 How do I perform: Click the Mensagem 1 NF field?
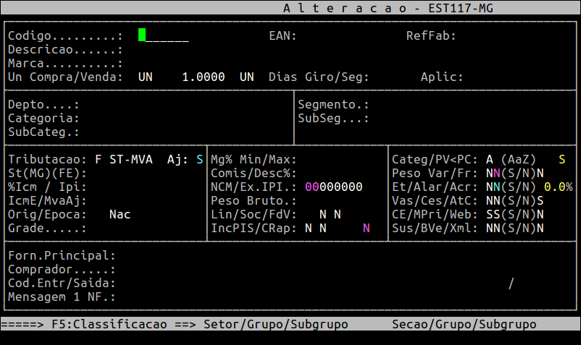click(x=290, y=297)
